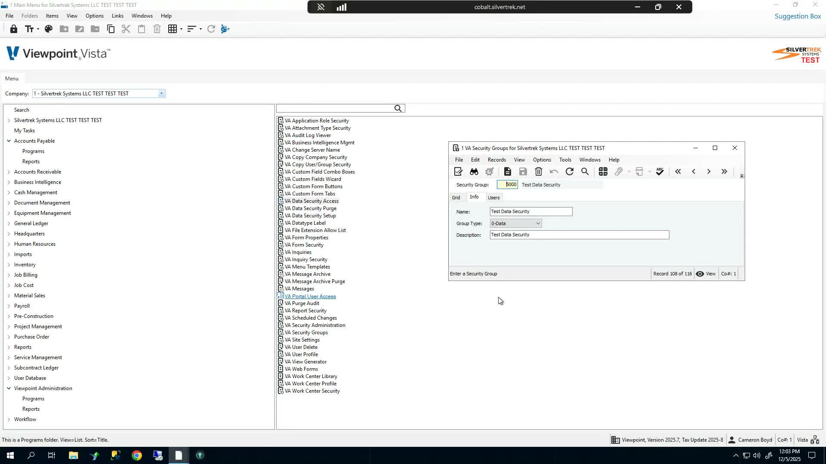This screenshot has width=826, height=464.
Task: Open VA Security Groups program
Action: (x=306, y=333)
